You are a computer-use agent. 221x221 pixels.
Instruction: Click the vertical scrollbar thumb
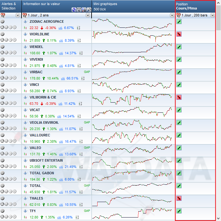pos(218,18)
